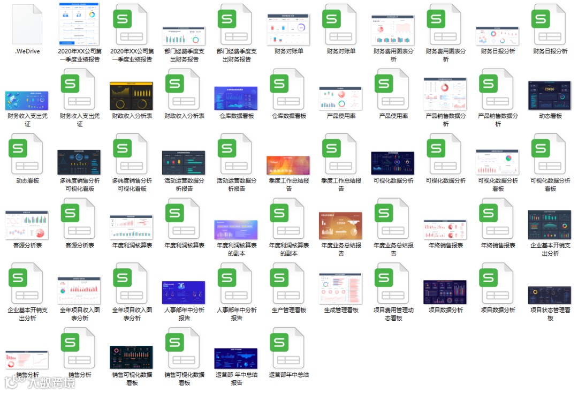Select the orange 季度工作总结报告 thumbnail
The image size is (578, 393).
point(288,165)
